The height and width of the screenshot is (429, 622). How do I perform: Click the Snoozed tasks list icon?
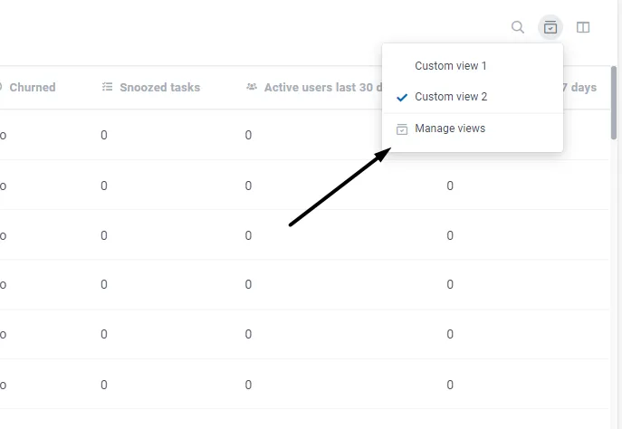point(107,87)
